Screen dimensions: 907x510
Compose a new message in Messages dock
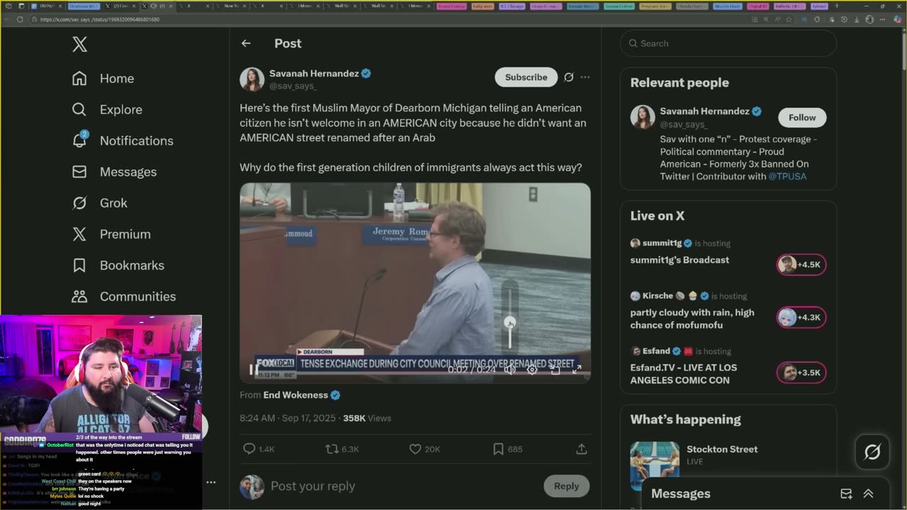846,494
